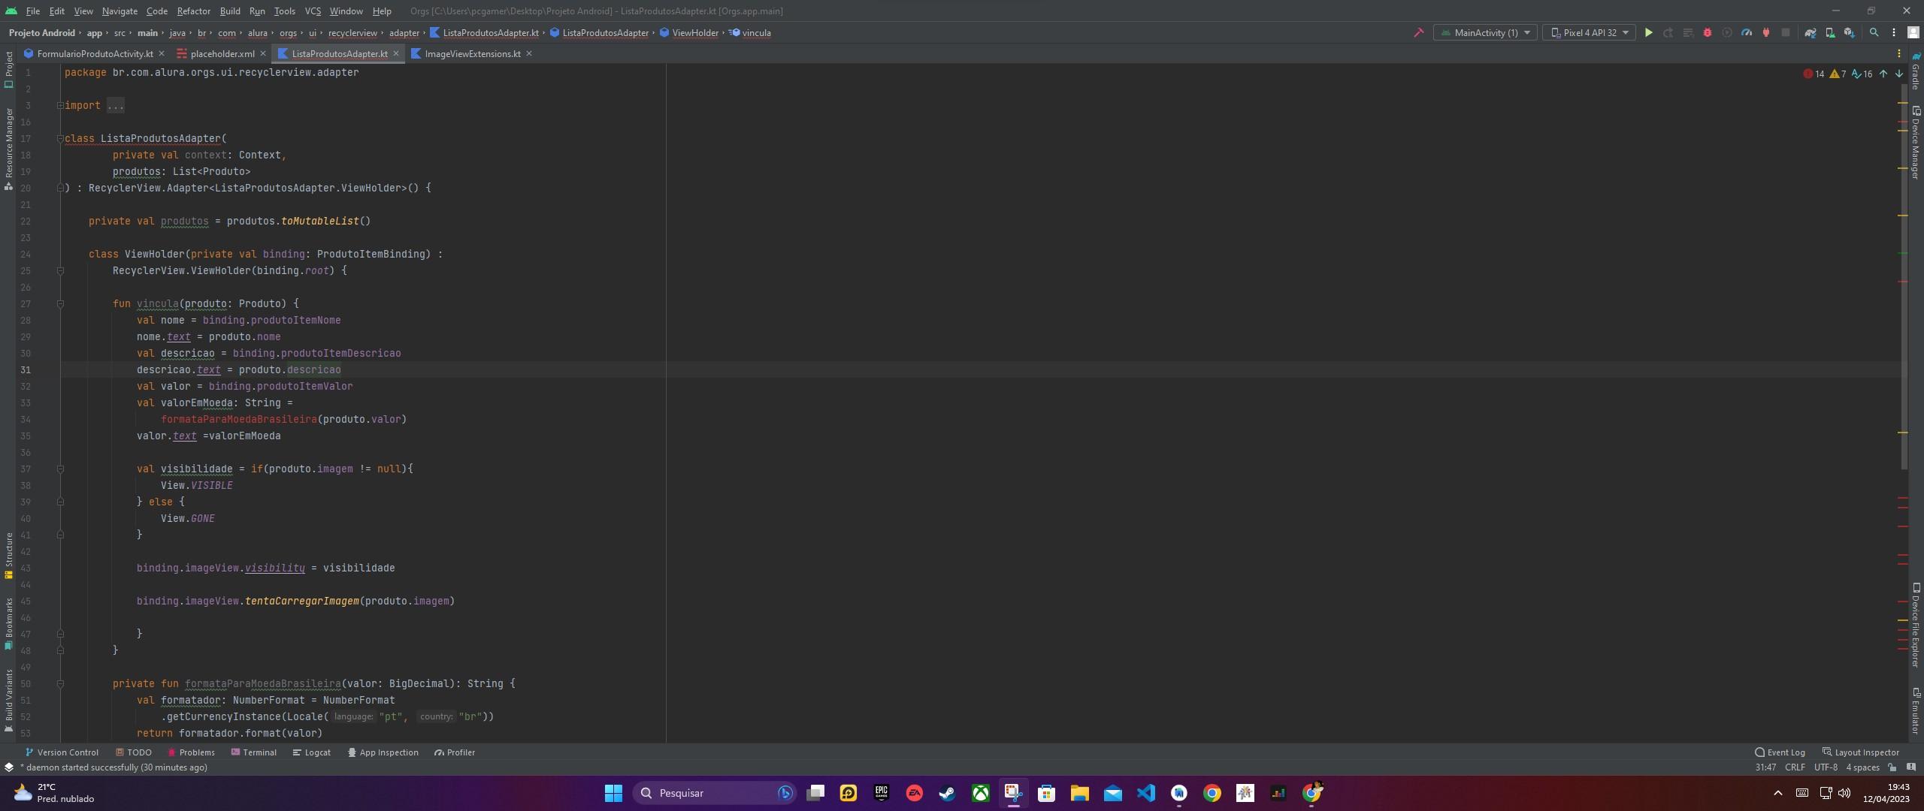Click the user account avatar icon
This screenshot has width=1924, height=811.
[1913, 33]
